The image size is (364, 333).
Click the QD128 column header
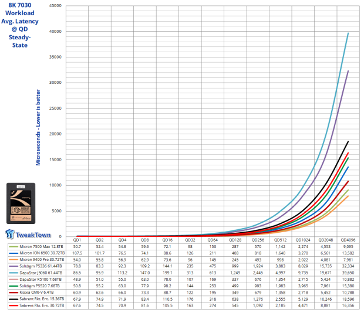coord(235,240)
